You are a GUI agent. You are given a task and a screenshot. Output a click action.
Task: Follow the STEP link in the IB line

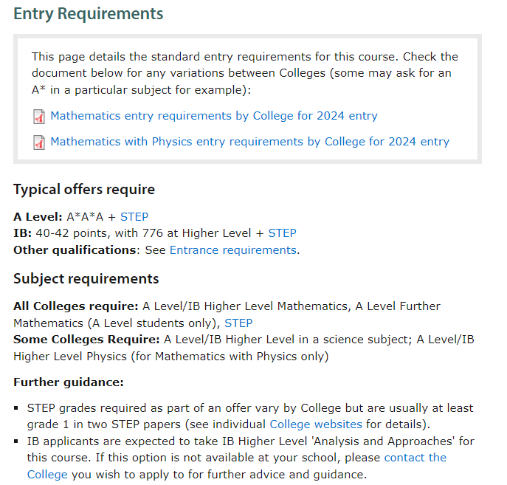282,233
